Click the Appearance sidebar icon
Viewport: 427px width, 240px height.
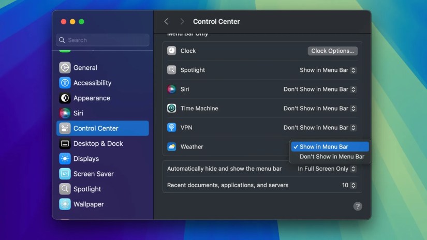(x=65, y=98)
